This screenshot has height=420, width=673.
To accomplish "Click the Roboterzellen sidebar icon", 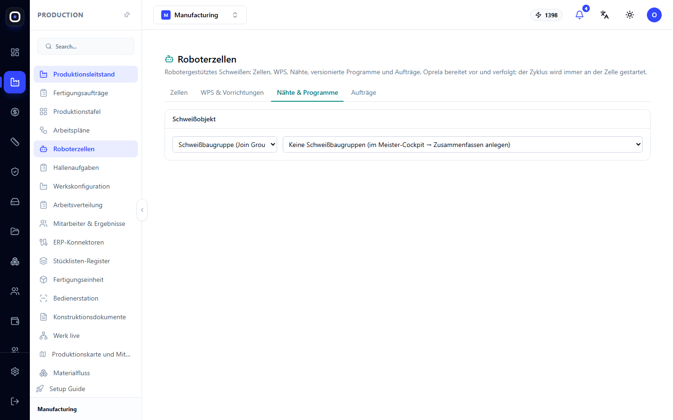I will coord(43,149).
